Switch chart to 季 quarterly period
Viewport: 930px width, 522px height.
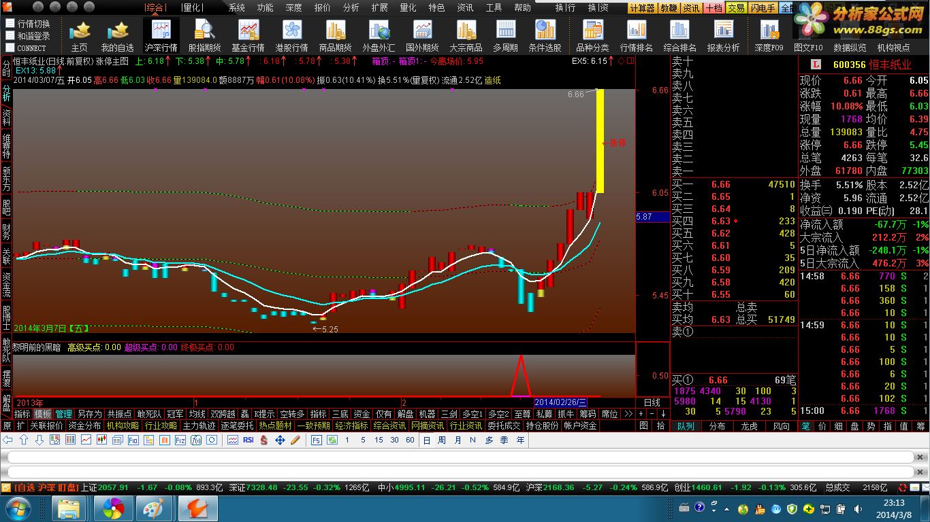pyautogui.click(x=504, y=440)
